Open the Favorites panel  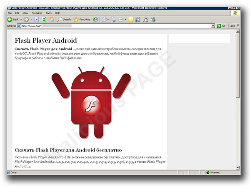pos(82,19)
